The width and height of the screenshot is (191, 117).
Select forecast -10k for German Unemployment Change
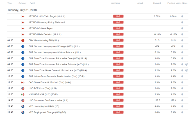tap(157, 46)
